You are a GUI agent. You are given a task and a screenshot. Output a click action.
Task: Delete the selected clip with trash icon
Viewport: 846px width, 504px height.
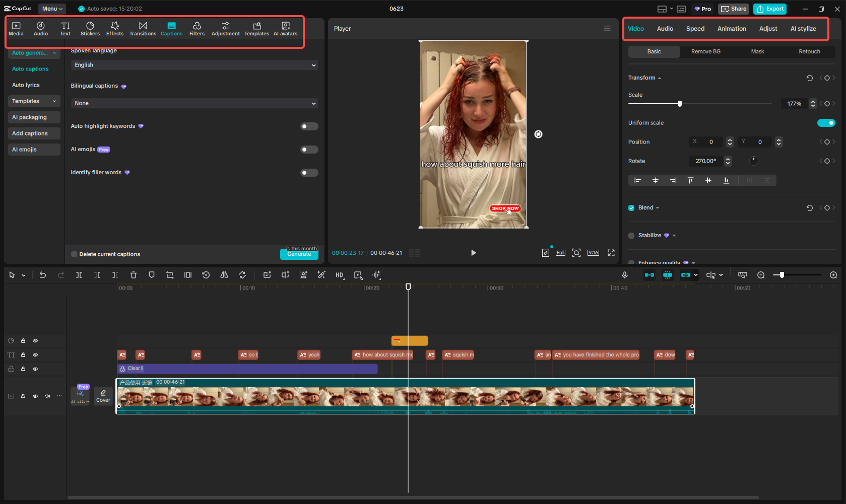133,275
